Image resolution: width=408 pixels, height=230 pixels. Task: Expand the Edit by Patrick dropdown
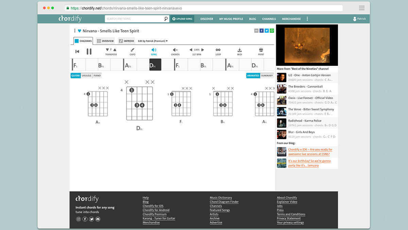[153, 41]
